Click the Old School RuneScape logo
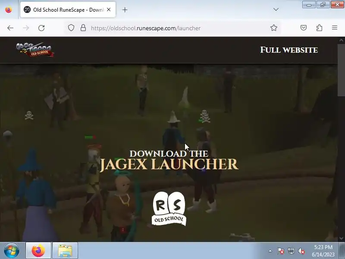 [x=35, y=50]
